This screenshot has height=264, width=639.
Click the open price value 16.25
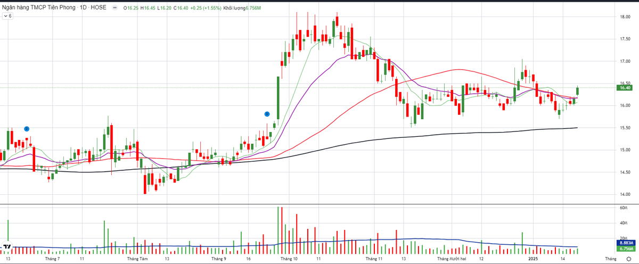[x=132, y=9]
